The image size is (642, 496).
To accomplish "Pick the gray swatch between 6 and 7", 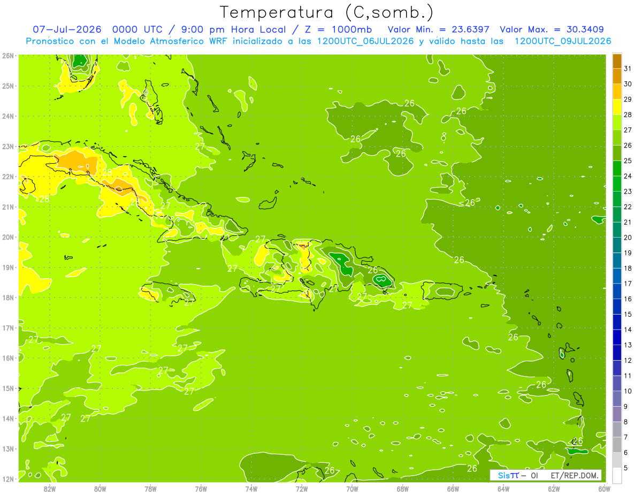I will tap(617, 445).
